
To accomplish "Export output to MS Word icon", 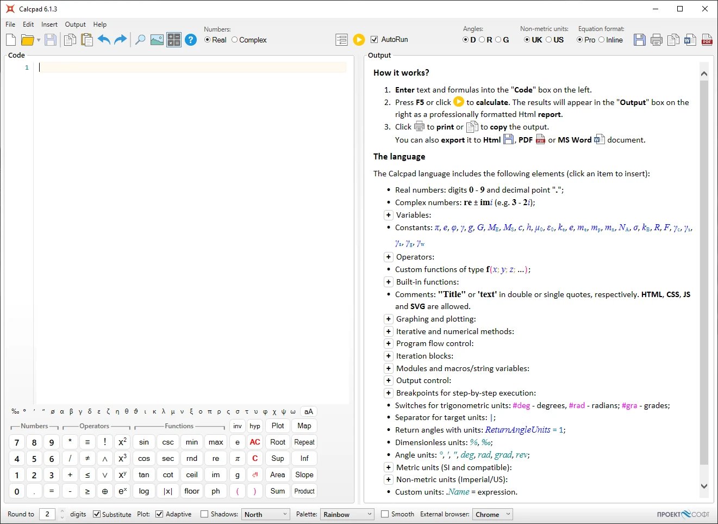I will tap(690, 40).
